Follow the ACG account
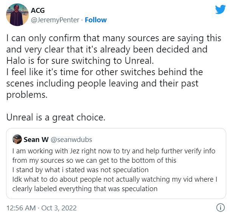230x213 pixels. 96,20
